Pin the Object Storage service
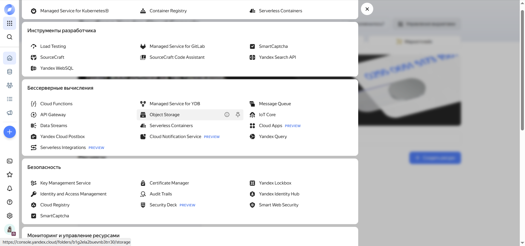This screenshot has height=246, width=525. pos(238,115)
